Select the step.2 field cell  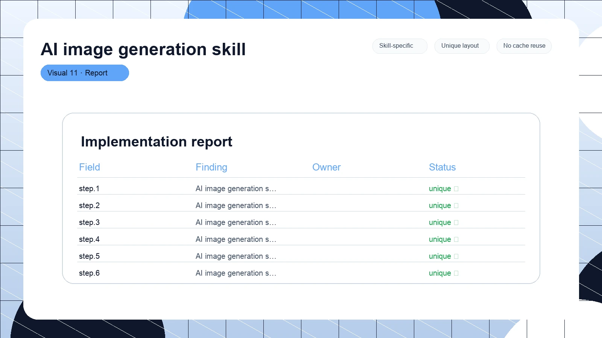point(89,205)
